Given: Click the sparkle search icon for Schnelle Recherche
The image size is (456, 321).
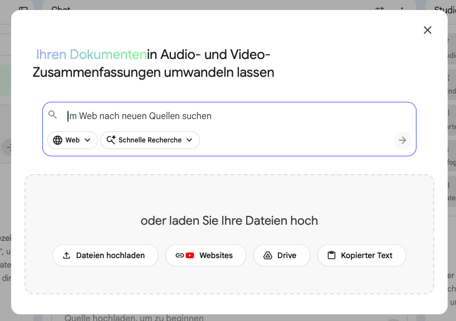Looking at the screenshot, I should [x=110, y=140].
